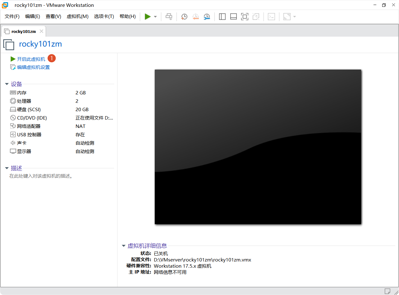Click the send Ctrl+Alt+Del toolbar icon
399x295 pixels.
click(169, 17)
